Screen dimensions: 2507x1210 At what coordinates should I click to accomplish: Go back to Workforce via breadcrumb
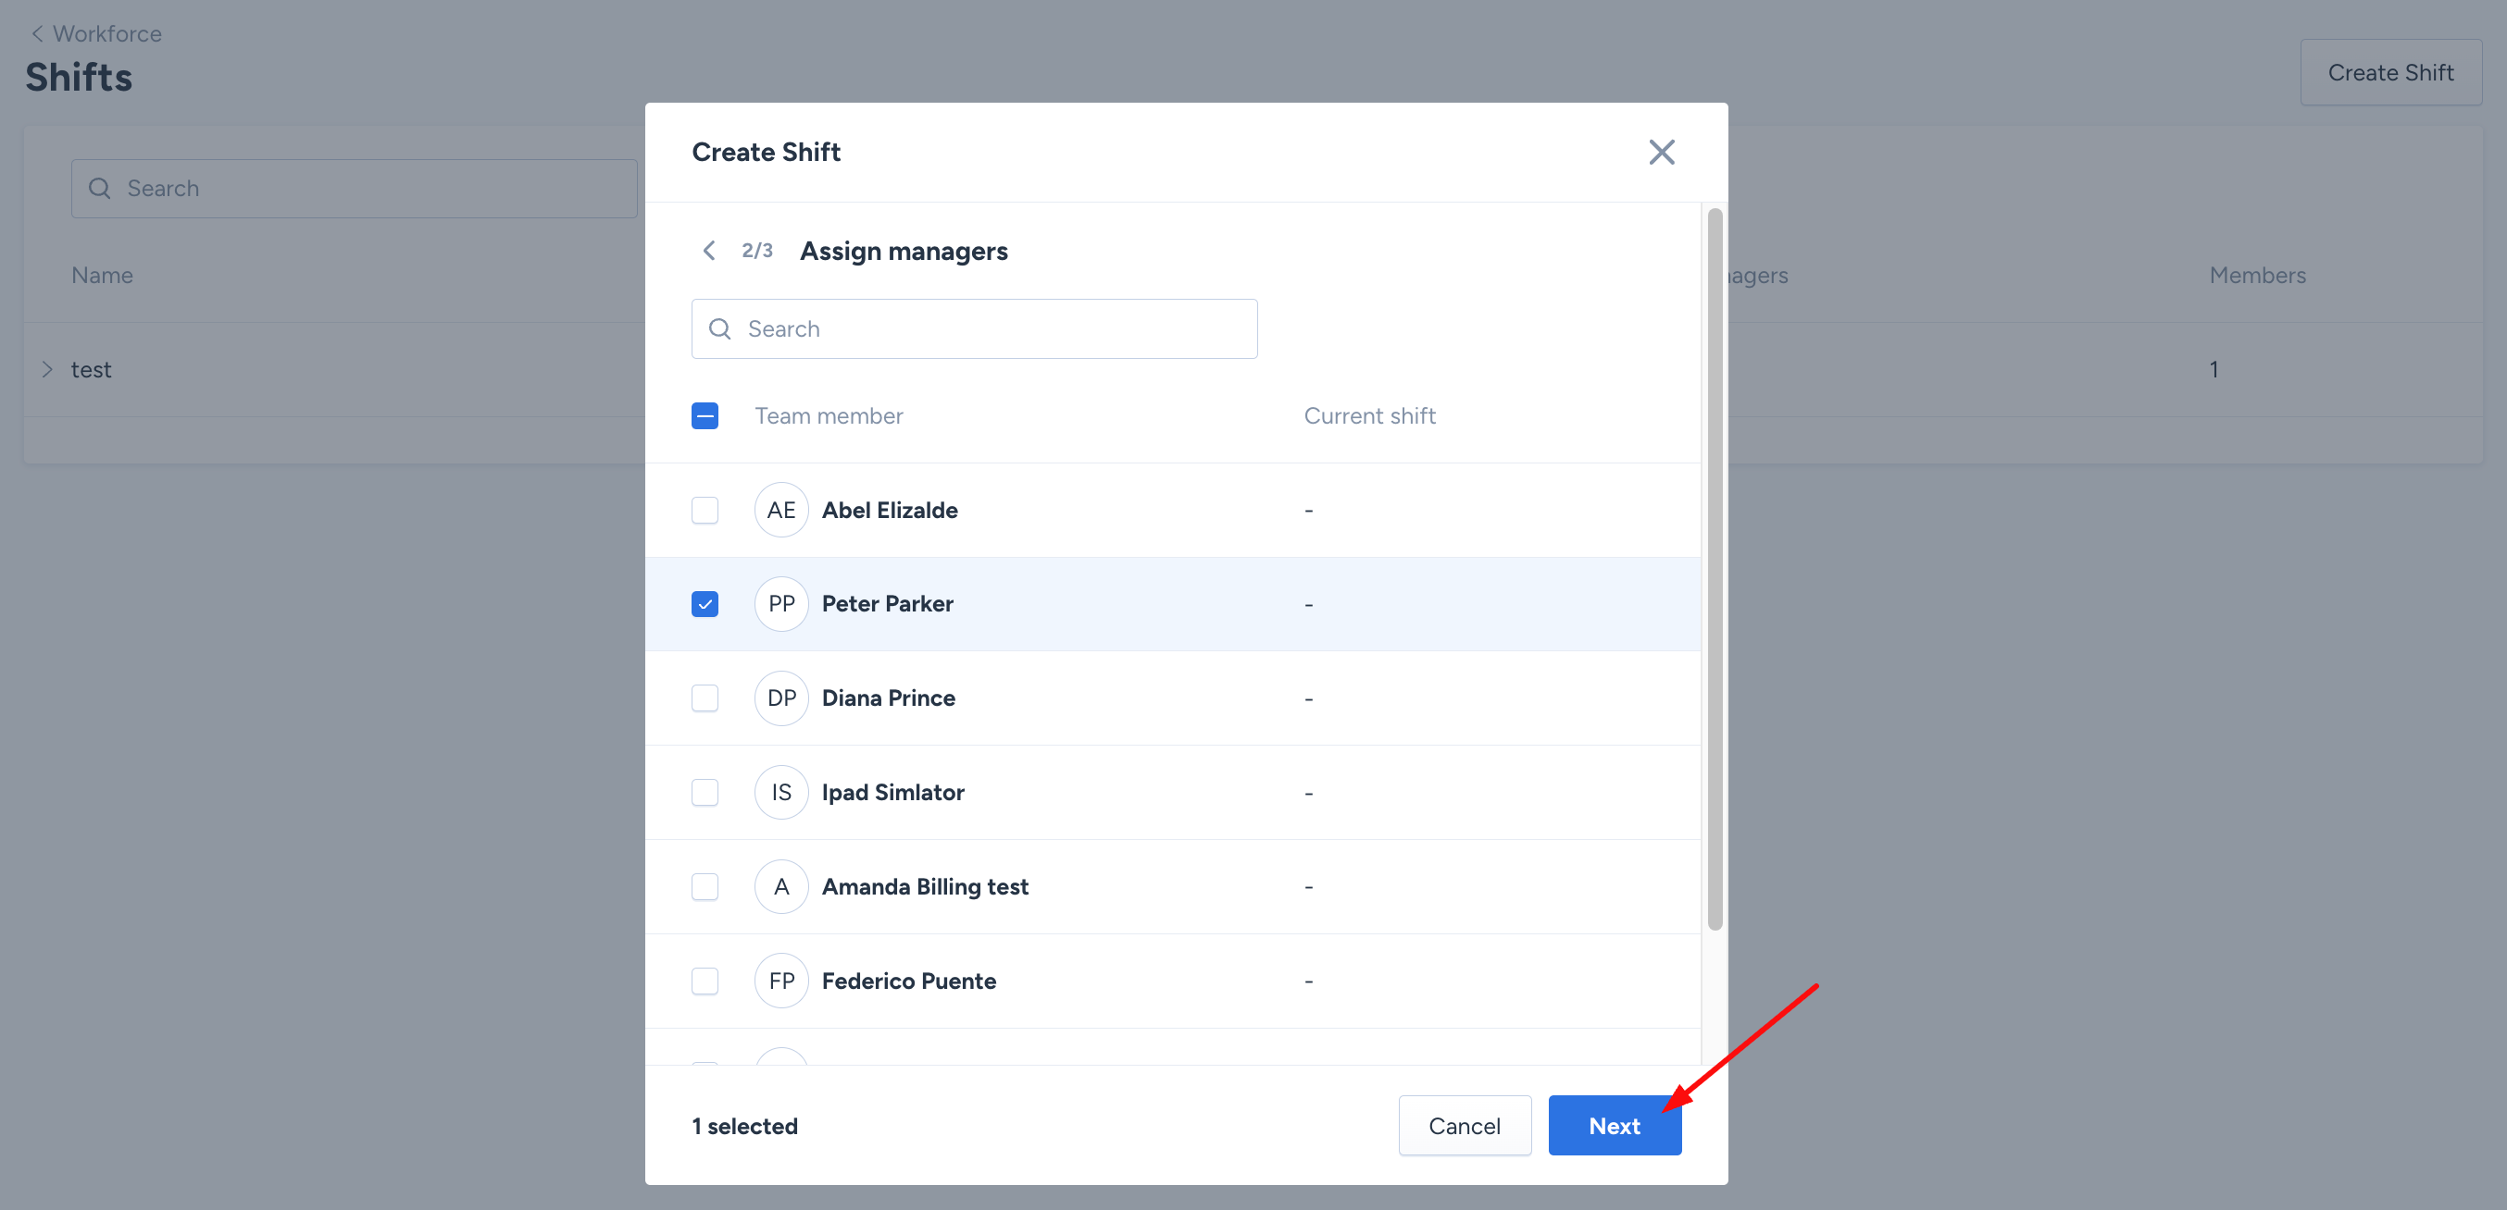point(96,34)
